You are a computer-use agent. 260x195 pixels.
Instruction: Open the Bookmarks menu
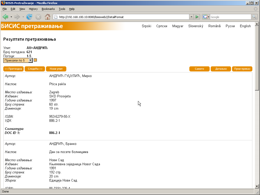pyautogui.click(x=48, y=9)
